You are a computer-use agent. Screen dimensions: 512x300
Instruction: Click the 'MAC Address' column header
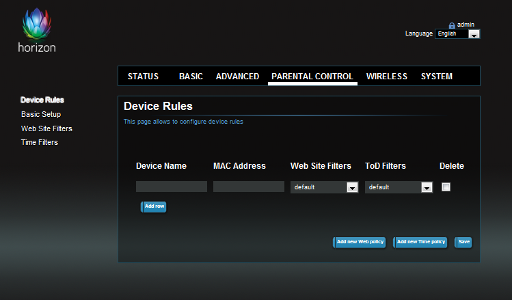239,166
